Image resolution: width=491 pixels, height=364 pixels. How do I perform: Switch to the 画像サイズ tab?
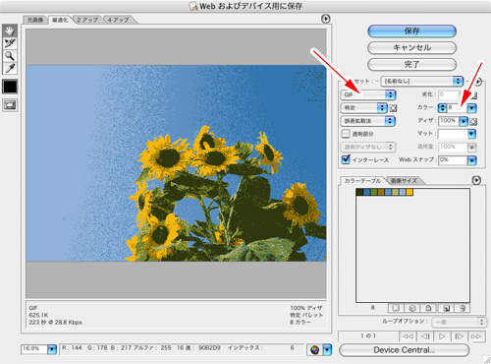[x=404, y=181]
